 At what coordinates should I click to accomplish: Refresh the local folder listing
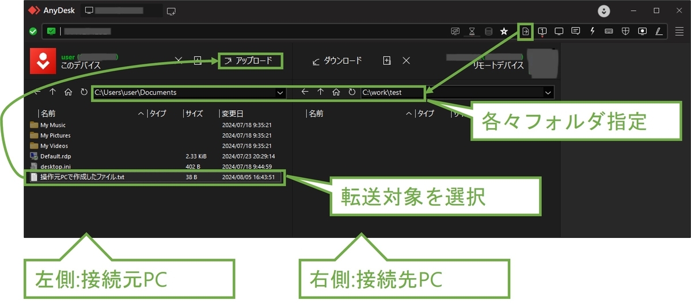coord(84,92)
